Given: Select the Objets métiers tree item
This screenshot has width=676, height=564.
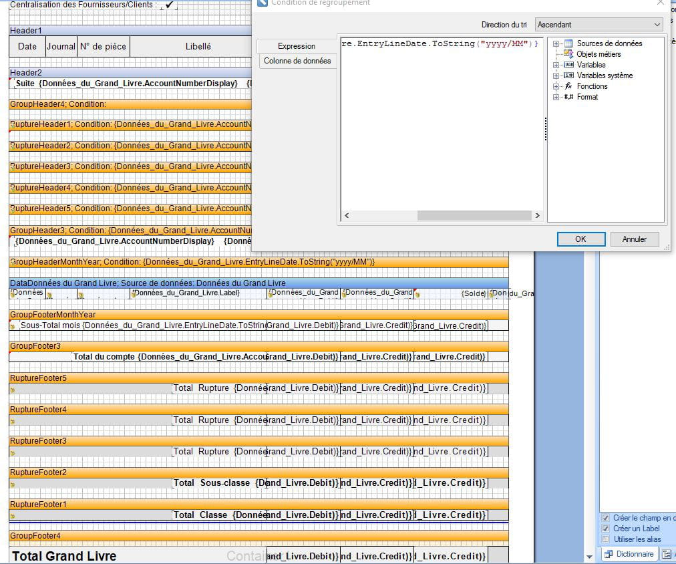Looking at the screenshot, I should tap(599, 54).
